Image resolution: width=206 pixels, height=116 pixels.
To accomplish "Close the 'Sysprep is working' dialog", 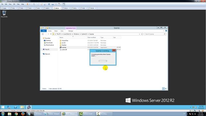I will point(114,50).
